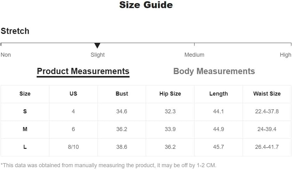Image resolution: width=292 pixels, height=170 pixels.
Task: Click the 22.4-37.8 waist size cell
Action: click(x=267, y=111)
